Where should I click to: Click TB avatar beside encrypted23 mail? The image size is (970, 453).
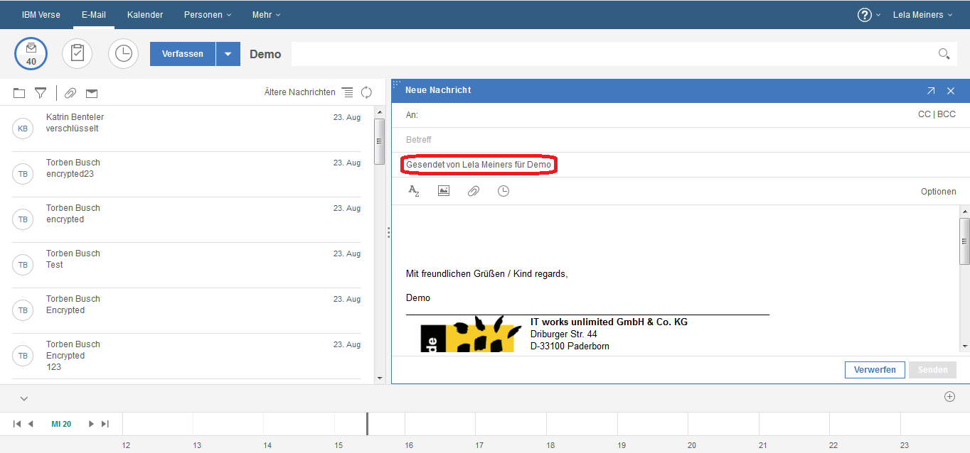pyautogui.click(x=23, y=174)
